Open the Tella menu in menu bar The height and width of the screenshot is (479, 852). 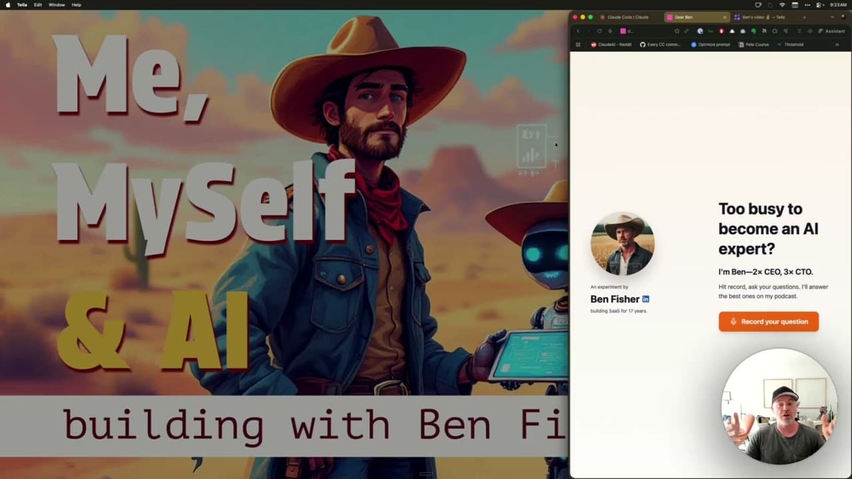pyautogui.click(x=22, y=5)
